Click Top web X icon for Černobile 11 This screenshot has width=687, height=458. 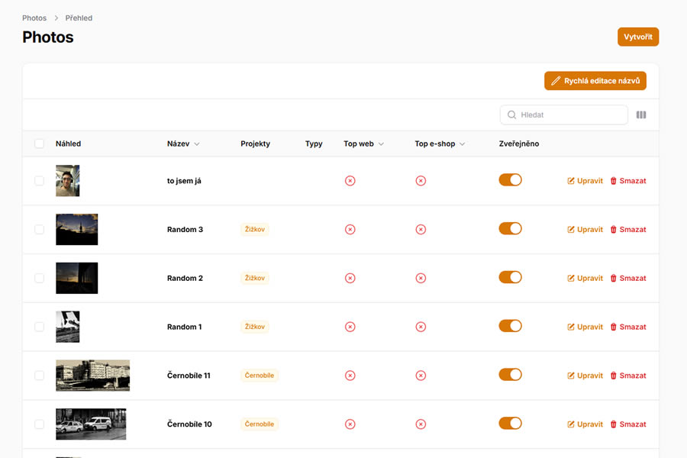[350, 376]
